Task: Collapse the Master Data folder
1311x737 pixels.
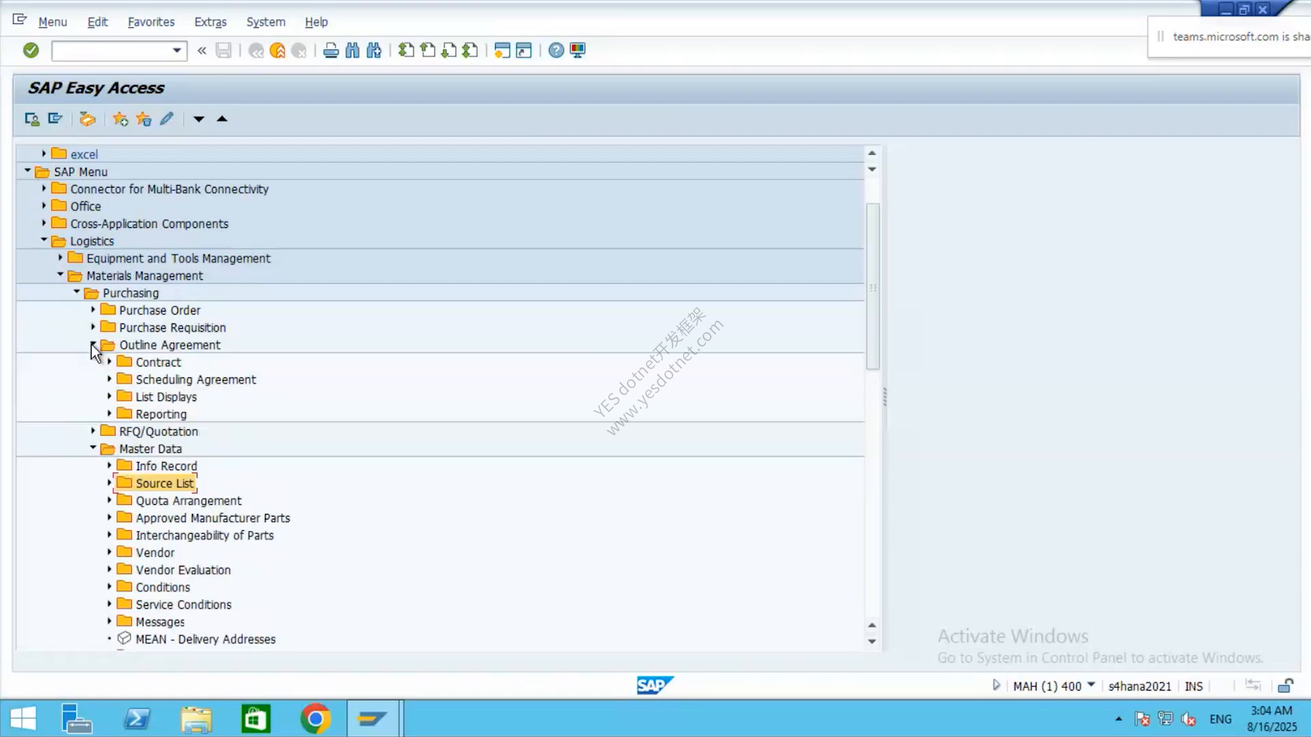Action: 93,448
